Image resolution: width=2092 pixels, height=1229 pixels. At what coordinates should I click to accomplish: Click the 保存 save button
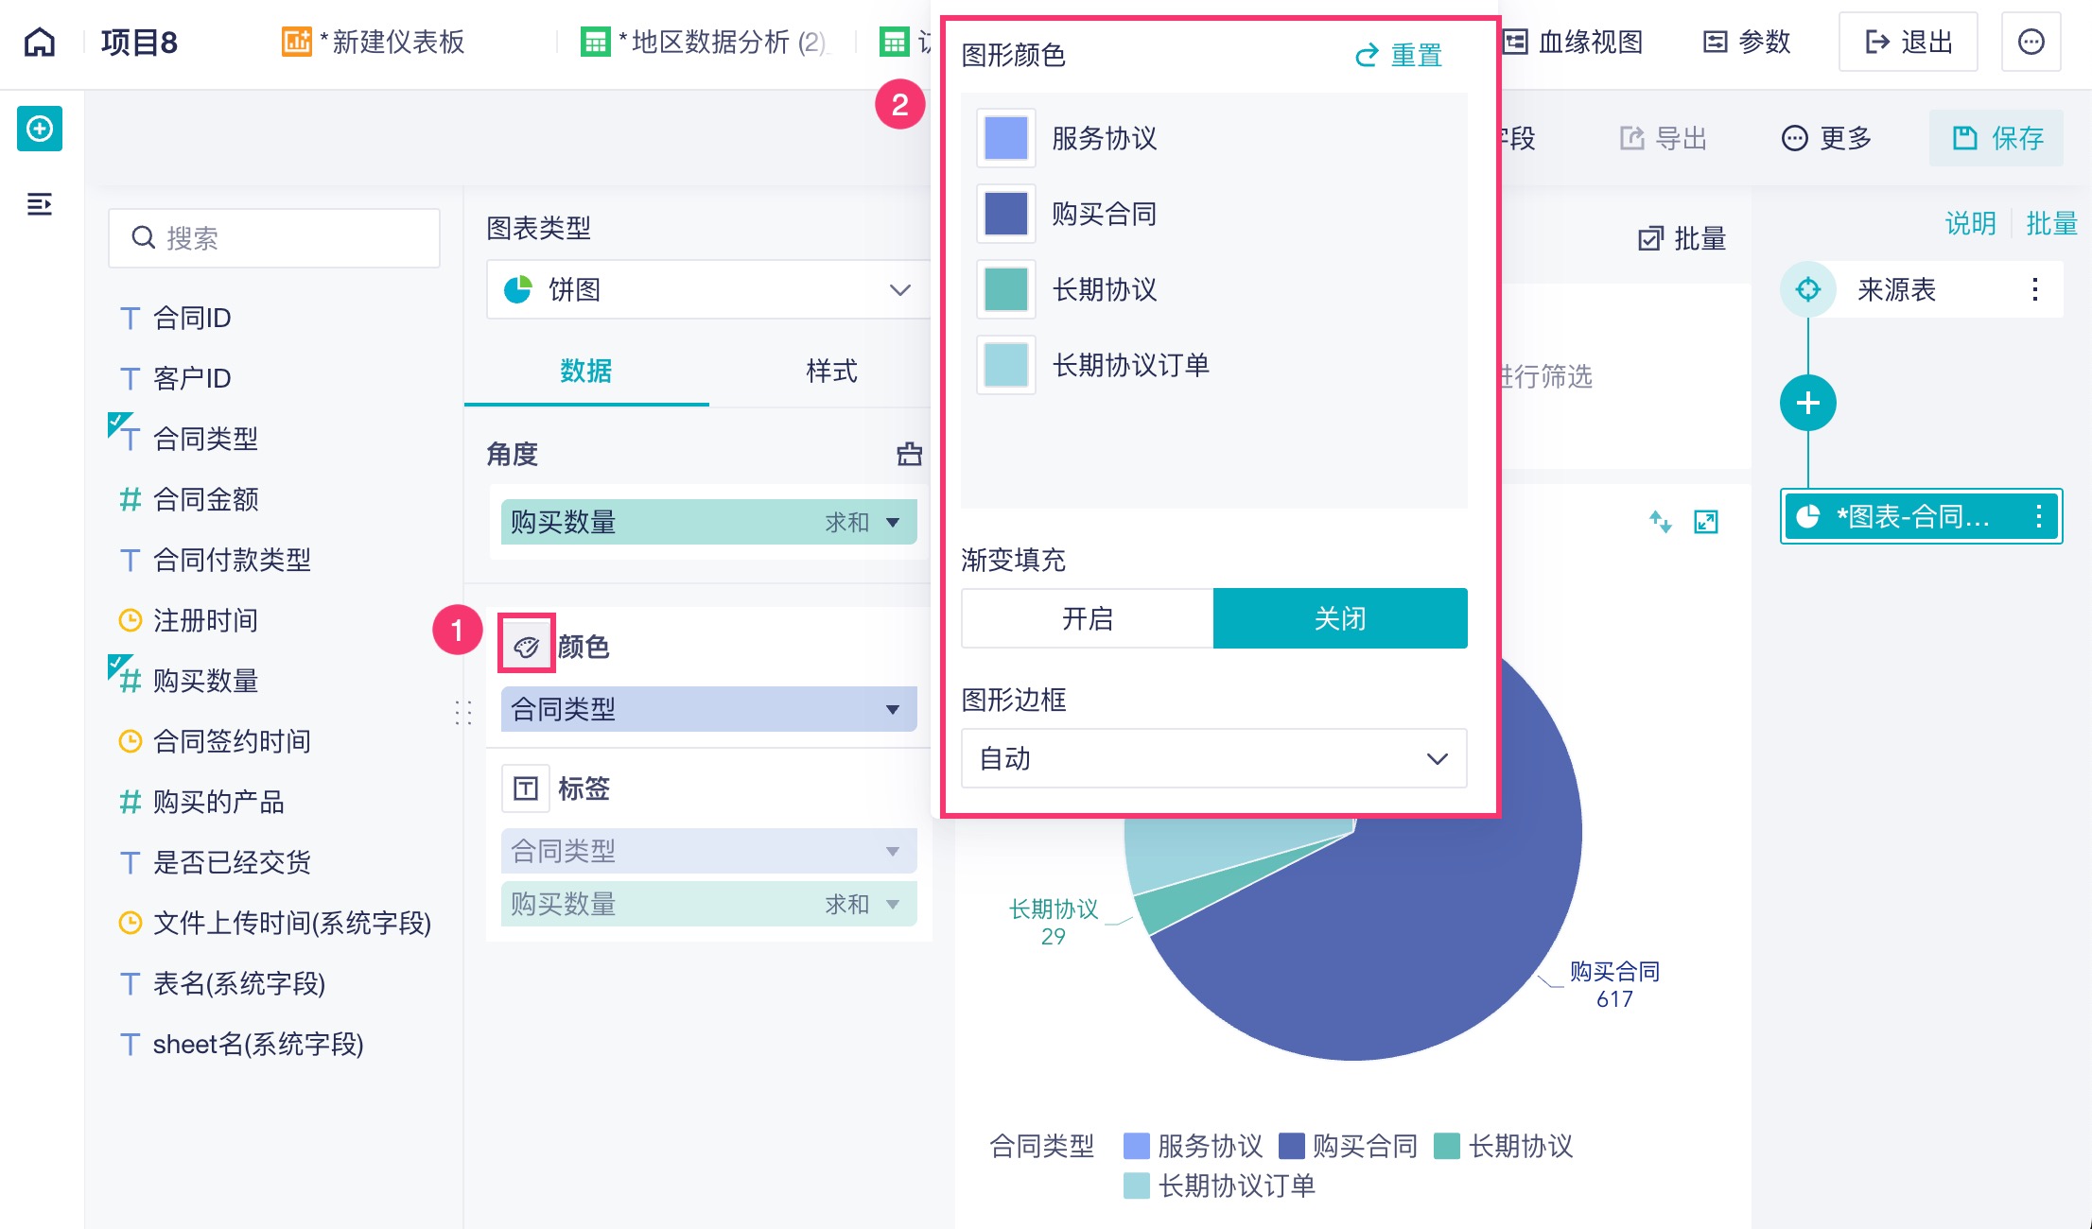(x=1996, y=138)
